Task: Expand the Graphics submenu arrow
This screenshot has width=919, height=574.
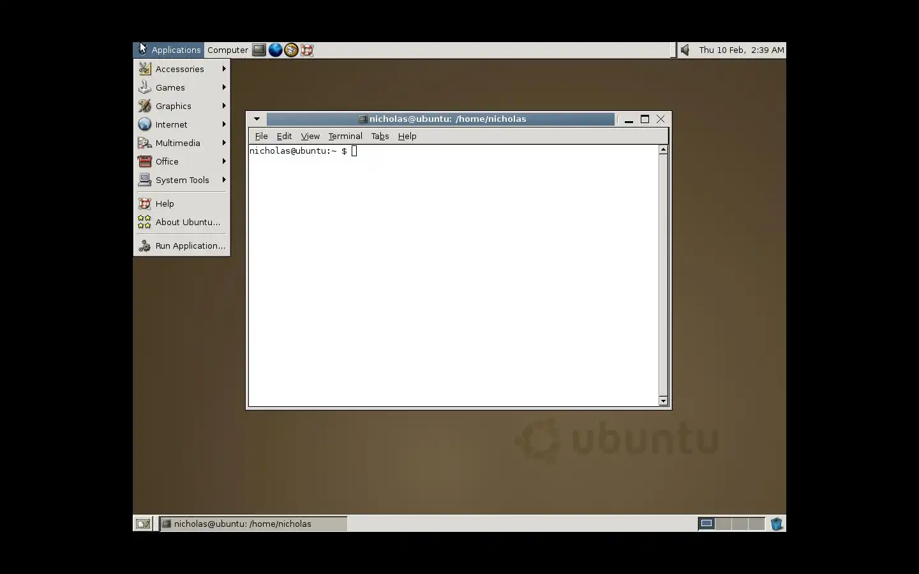Action: 224,106
